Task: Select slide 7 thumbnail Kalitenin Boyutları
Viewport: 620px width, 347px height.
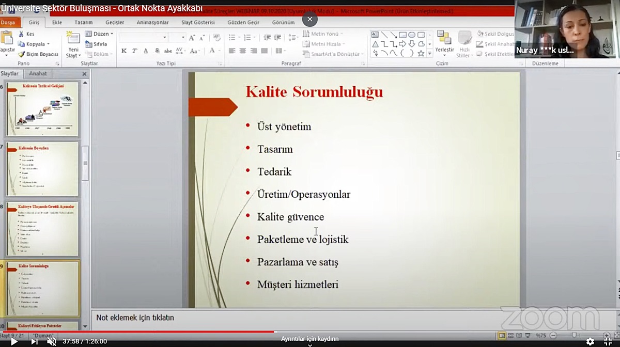Action: click(x=42, y=169)
